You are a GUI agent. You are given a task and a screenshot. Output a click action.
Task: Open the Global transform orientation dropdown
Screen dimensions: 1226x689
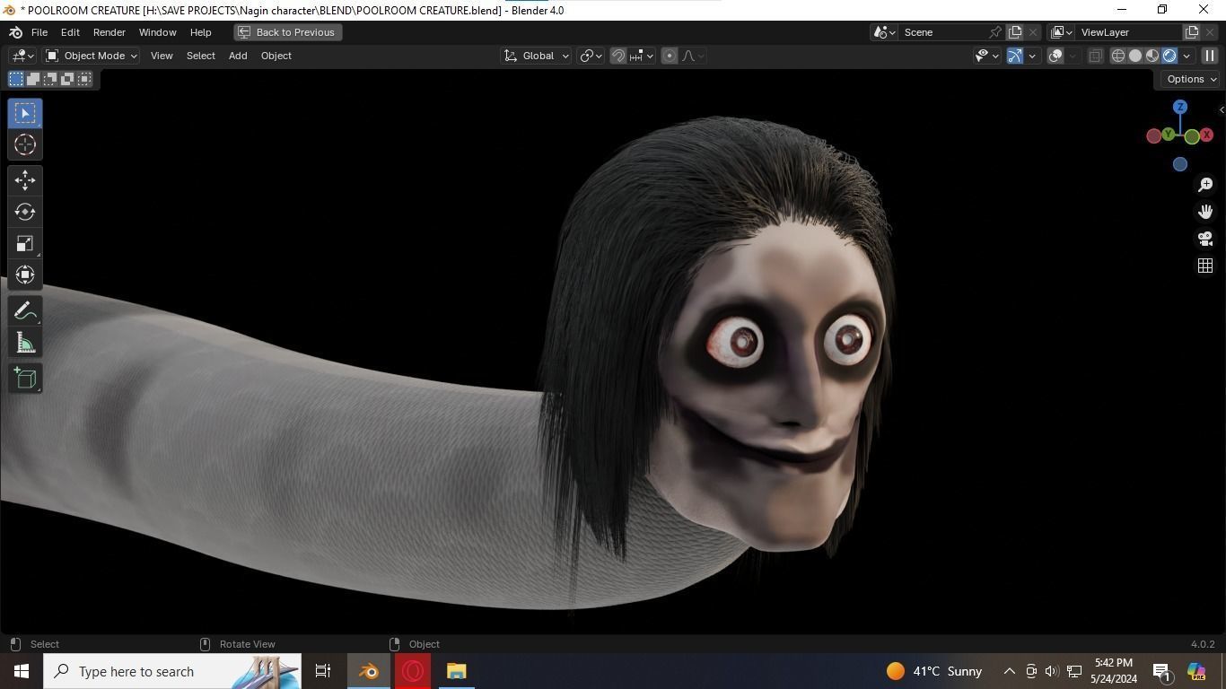click(x=536, y=56)
